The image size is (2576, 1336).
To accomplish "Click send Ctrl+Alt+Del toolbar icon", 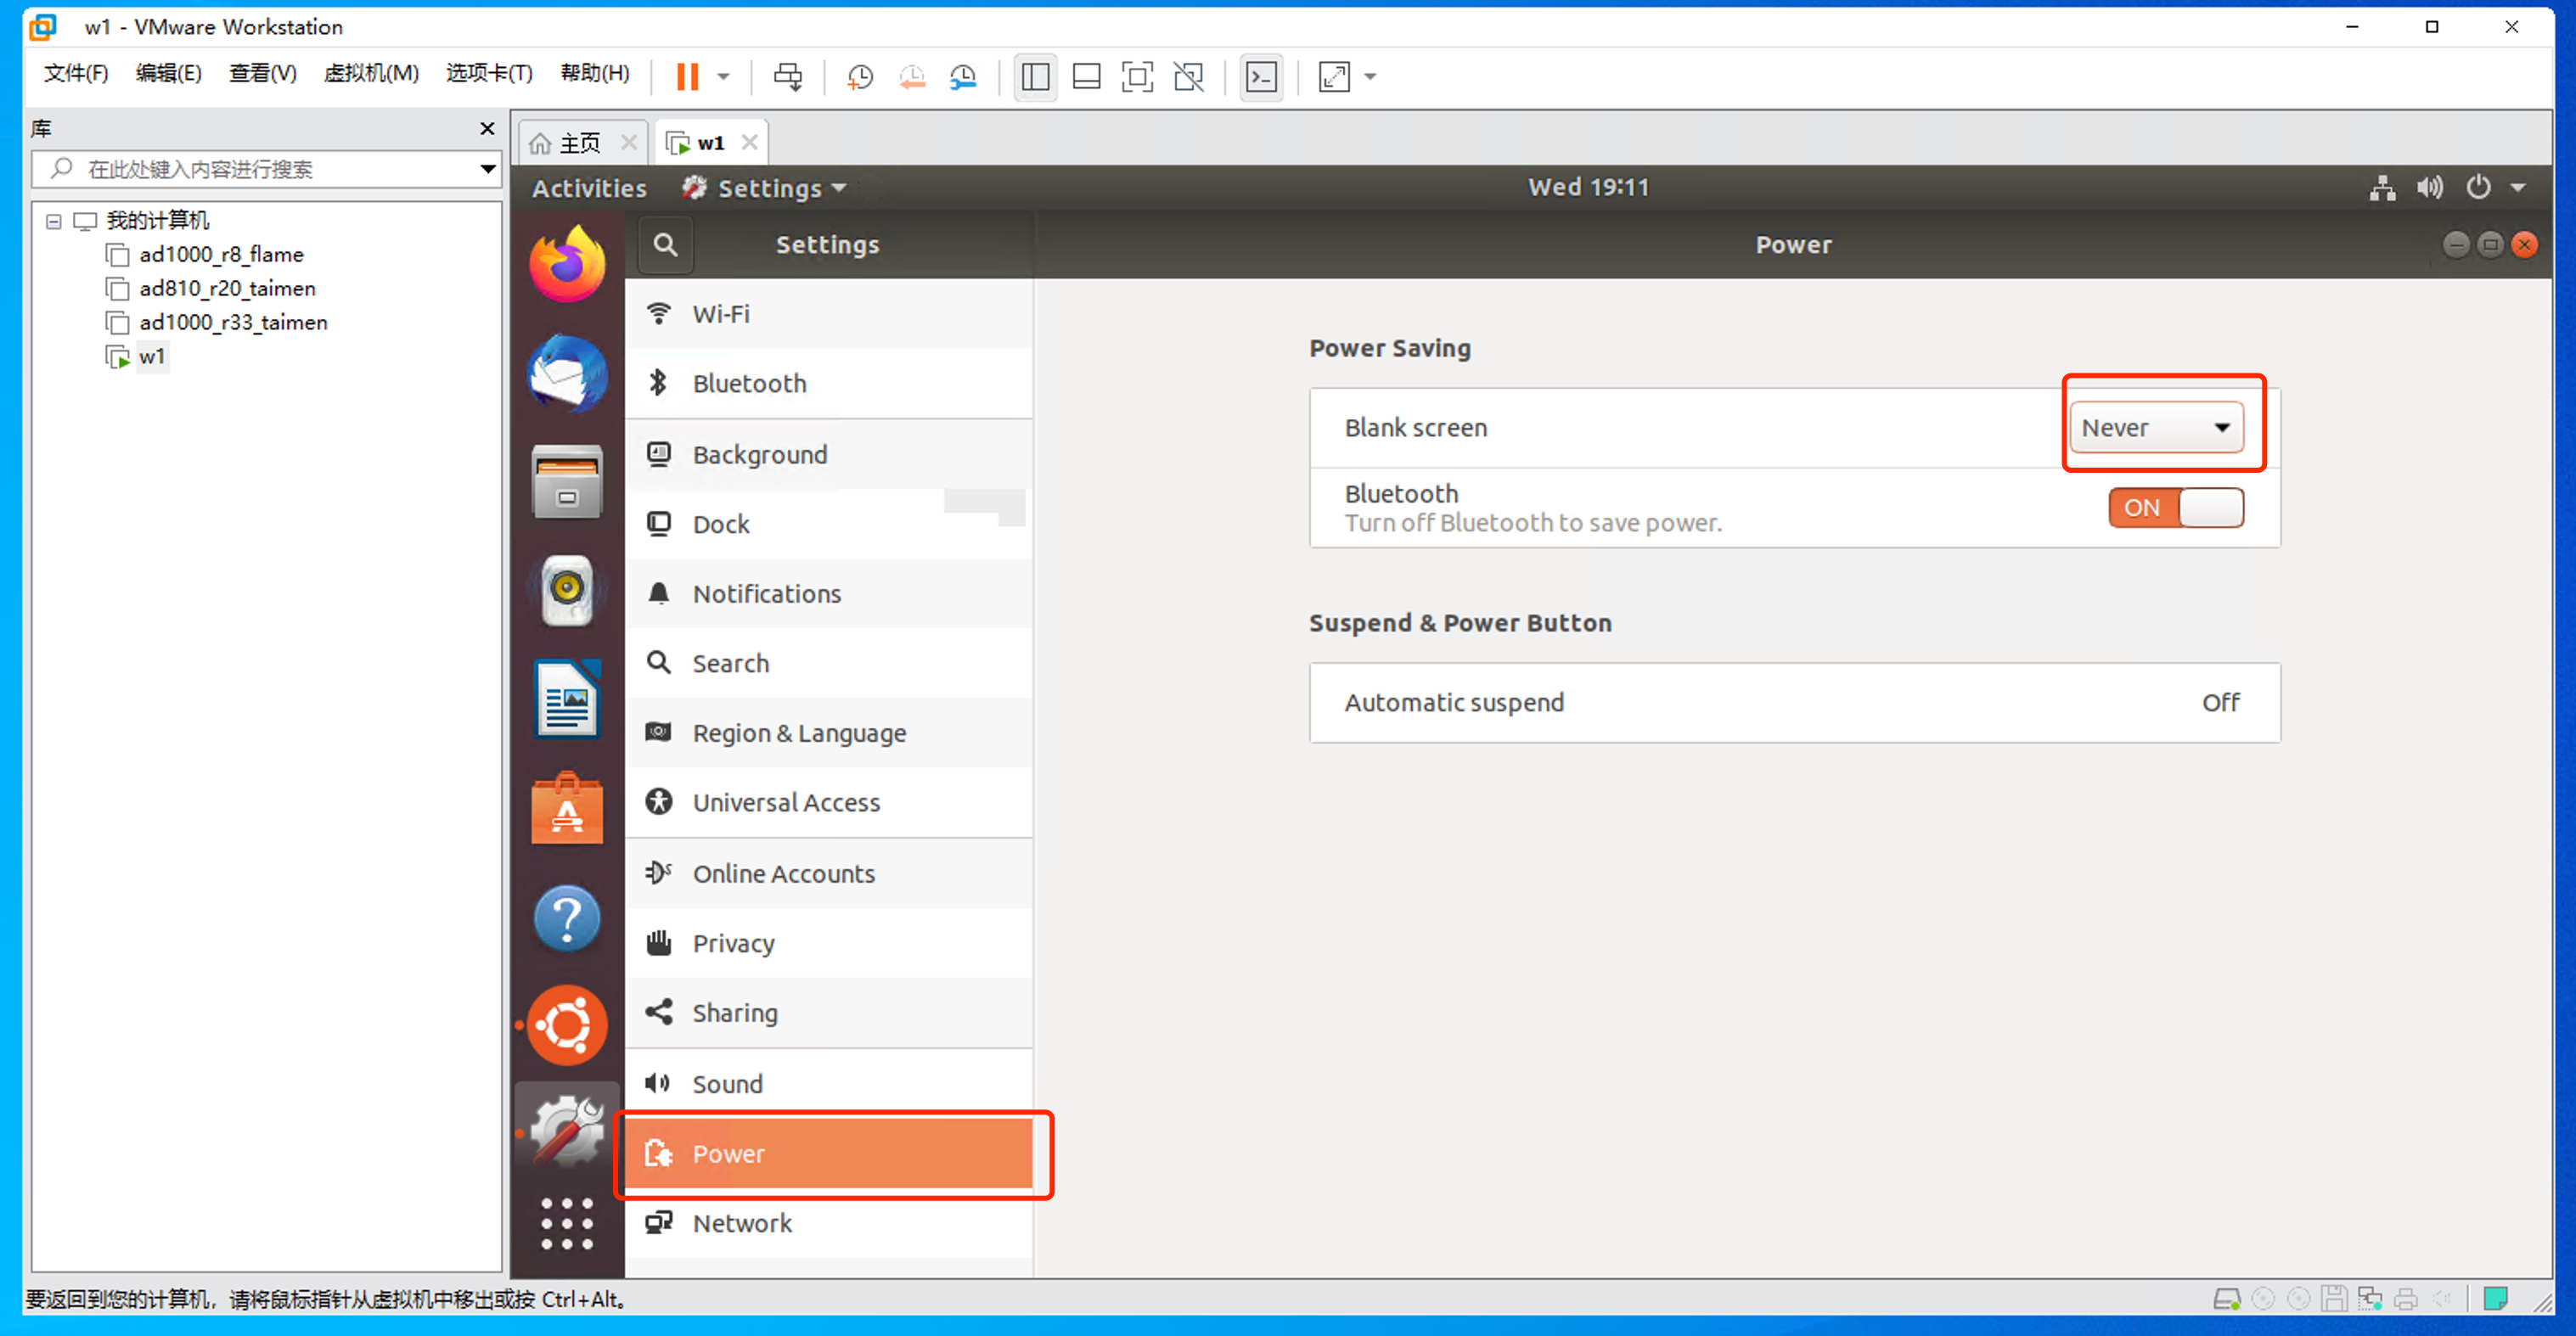I will point(788,77).
